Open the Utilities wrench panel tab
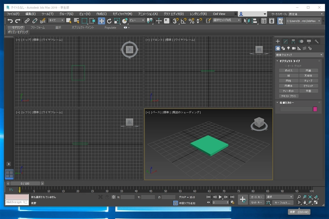329x219 pixels. click(x=317, y=41)
